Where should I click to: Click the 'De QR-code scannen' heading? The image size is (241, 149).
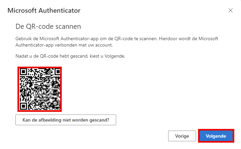click(48, 26)
